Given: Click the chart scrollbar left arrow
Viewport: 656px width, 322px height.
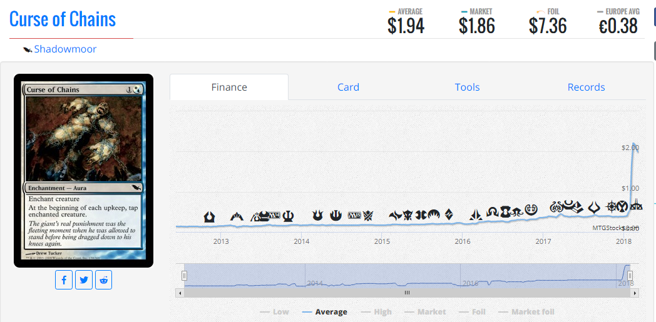Looking at the screenshot, I should (180, 293).
